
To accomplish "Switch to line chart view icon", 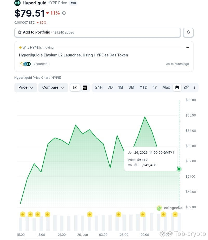I will [75, 87].
